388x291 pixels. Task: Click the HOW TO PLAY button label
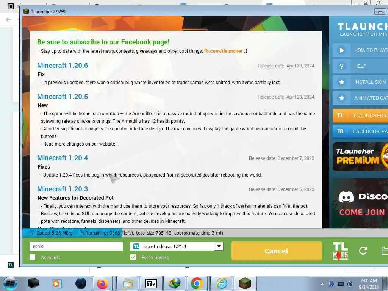pos(371,50)
